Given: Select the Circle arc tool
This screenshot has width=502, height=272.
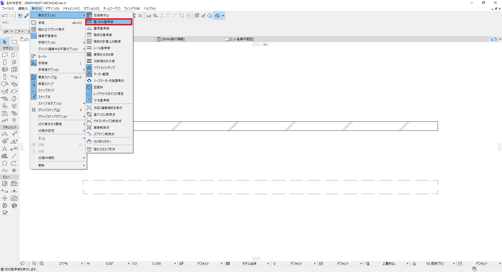Looking at the screenshot, I should [5, 163].
